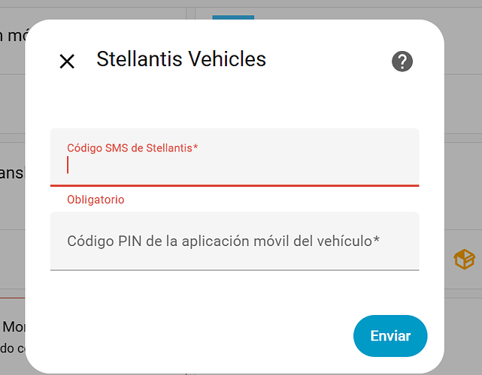
Task: Close the Stellantis Vehicles dialog
Action: point(67,61)
